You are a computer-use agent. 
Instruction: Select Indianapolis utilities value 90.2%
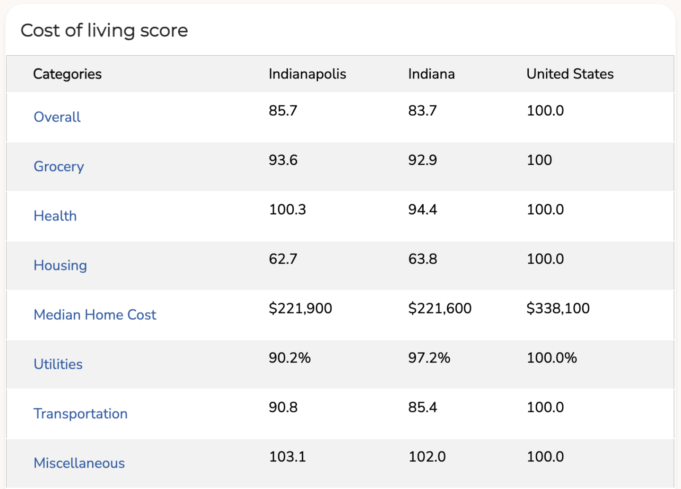pos(289,358)
